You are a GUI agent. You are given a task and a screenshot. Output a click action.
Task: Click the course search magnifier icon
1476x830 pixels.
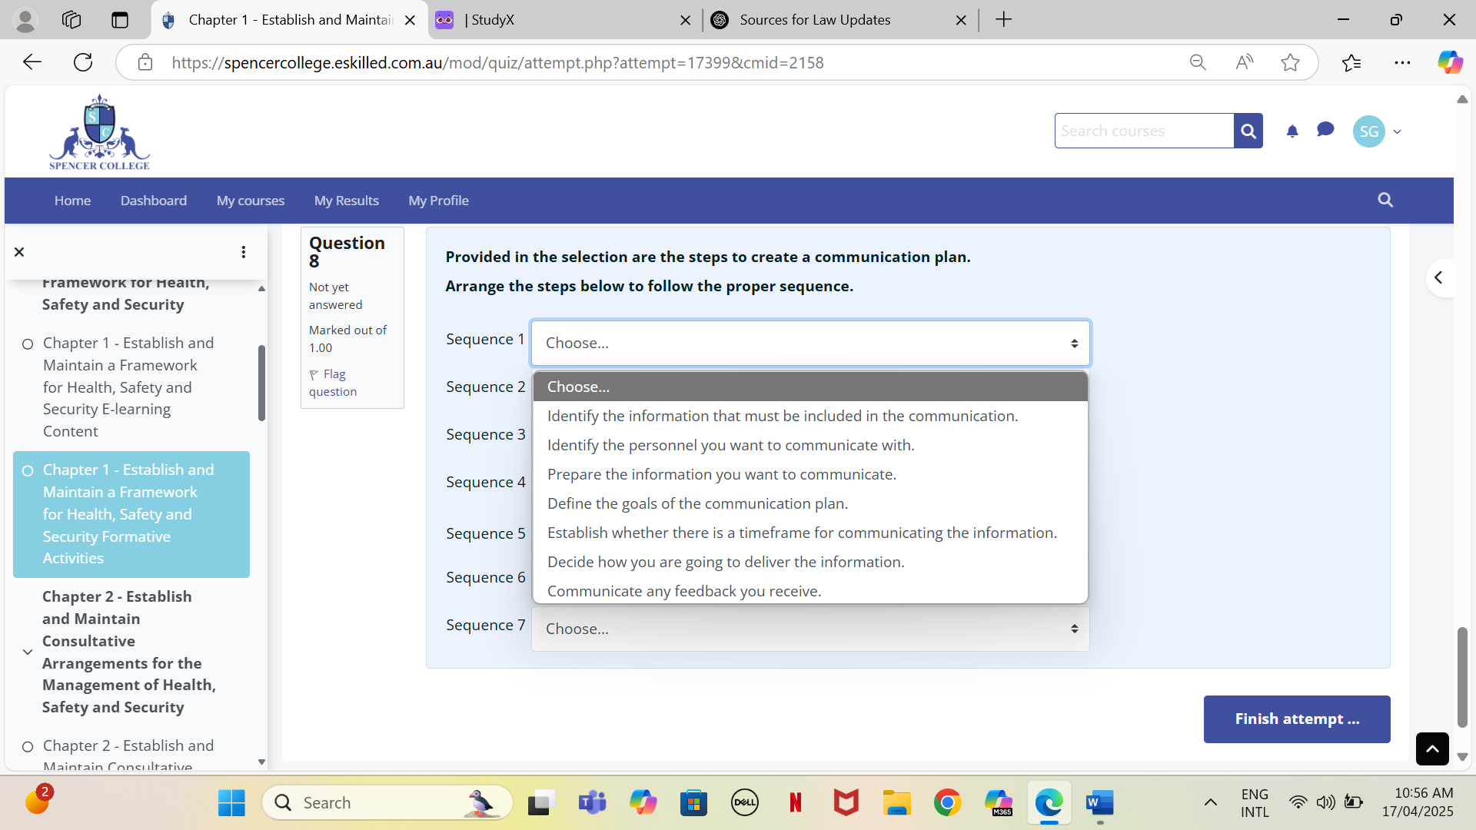(1248, 131)
